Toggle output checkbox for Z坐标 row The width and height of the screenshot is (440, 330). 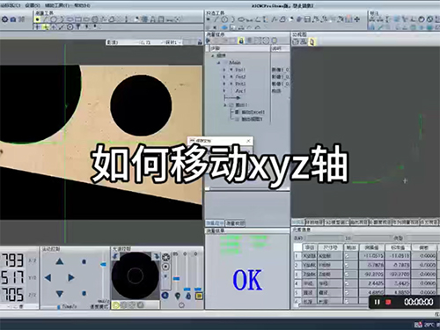[x=347, y=275]
